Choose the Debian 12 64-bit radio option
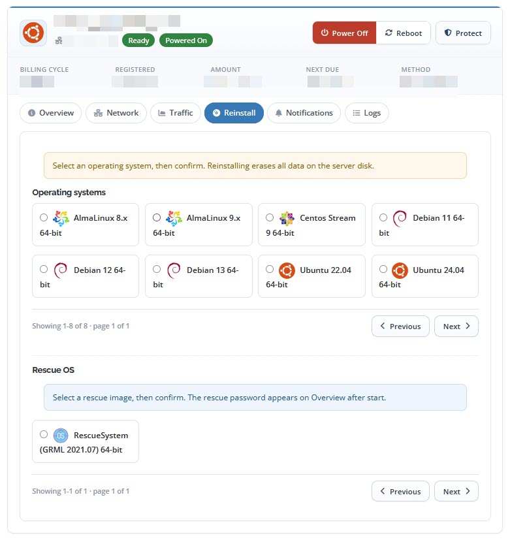 point(44,269)
